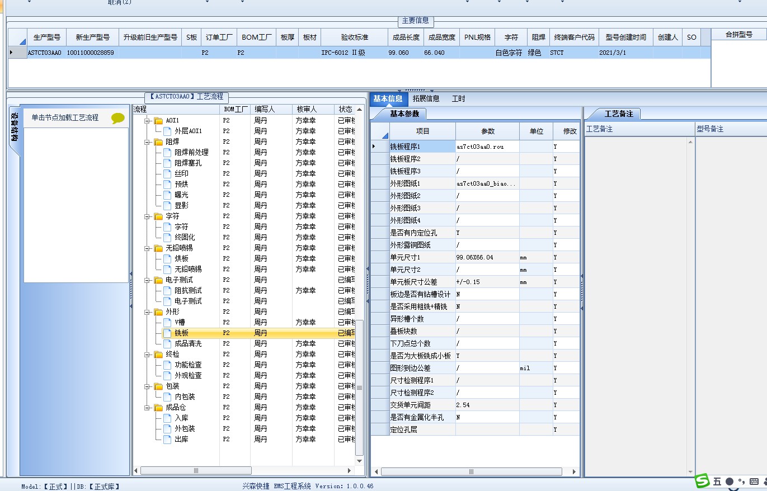Click the document icon beside 阻抗测试
767x491 pixels.
point(167,290)
